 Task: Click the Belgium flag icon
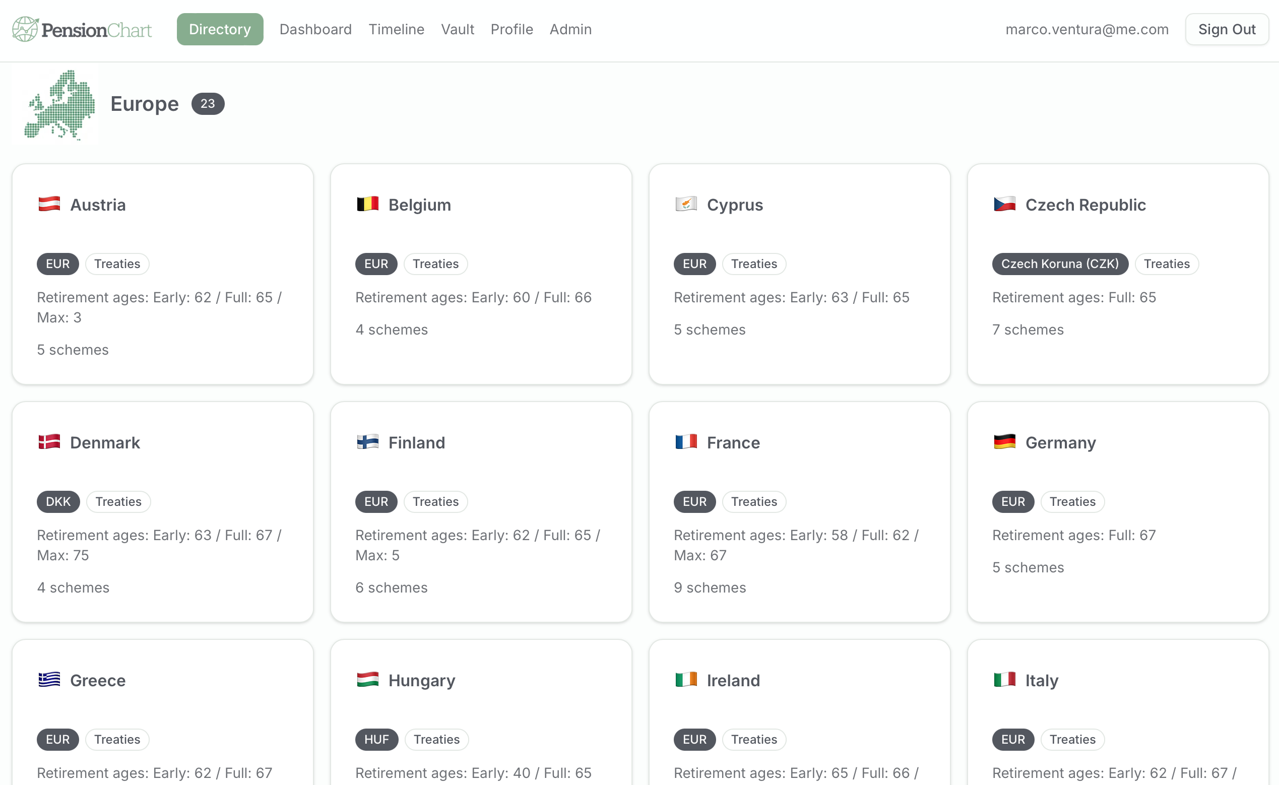pos(367,204)
